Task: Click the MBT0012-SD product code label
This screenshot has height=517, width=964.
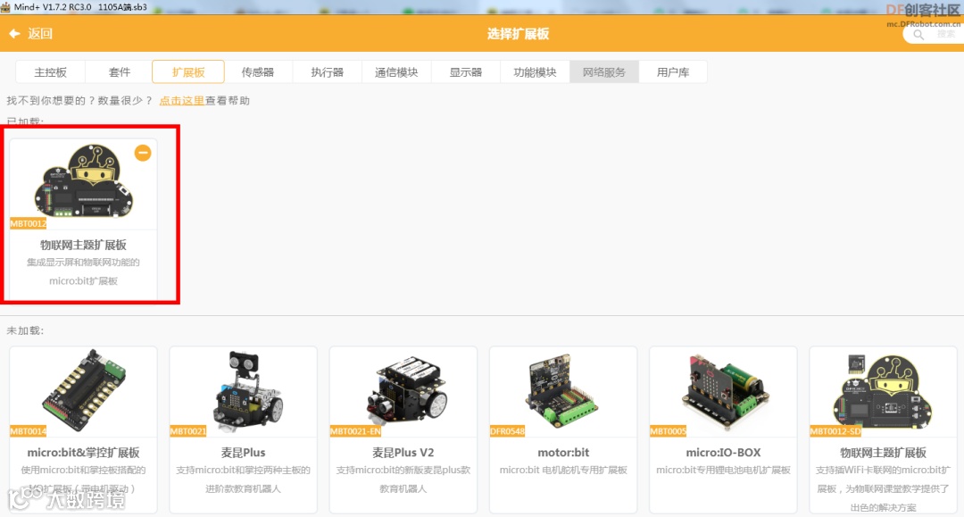Action: 835,431
